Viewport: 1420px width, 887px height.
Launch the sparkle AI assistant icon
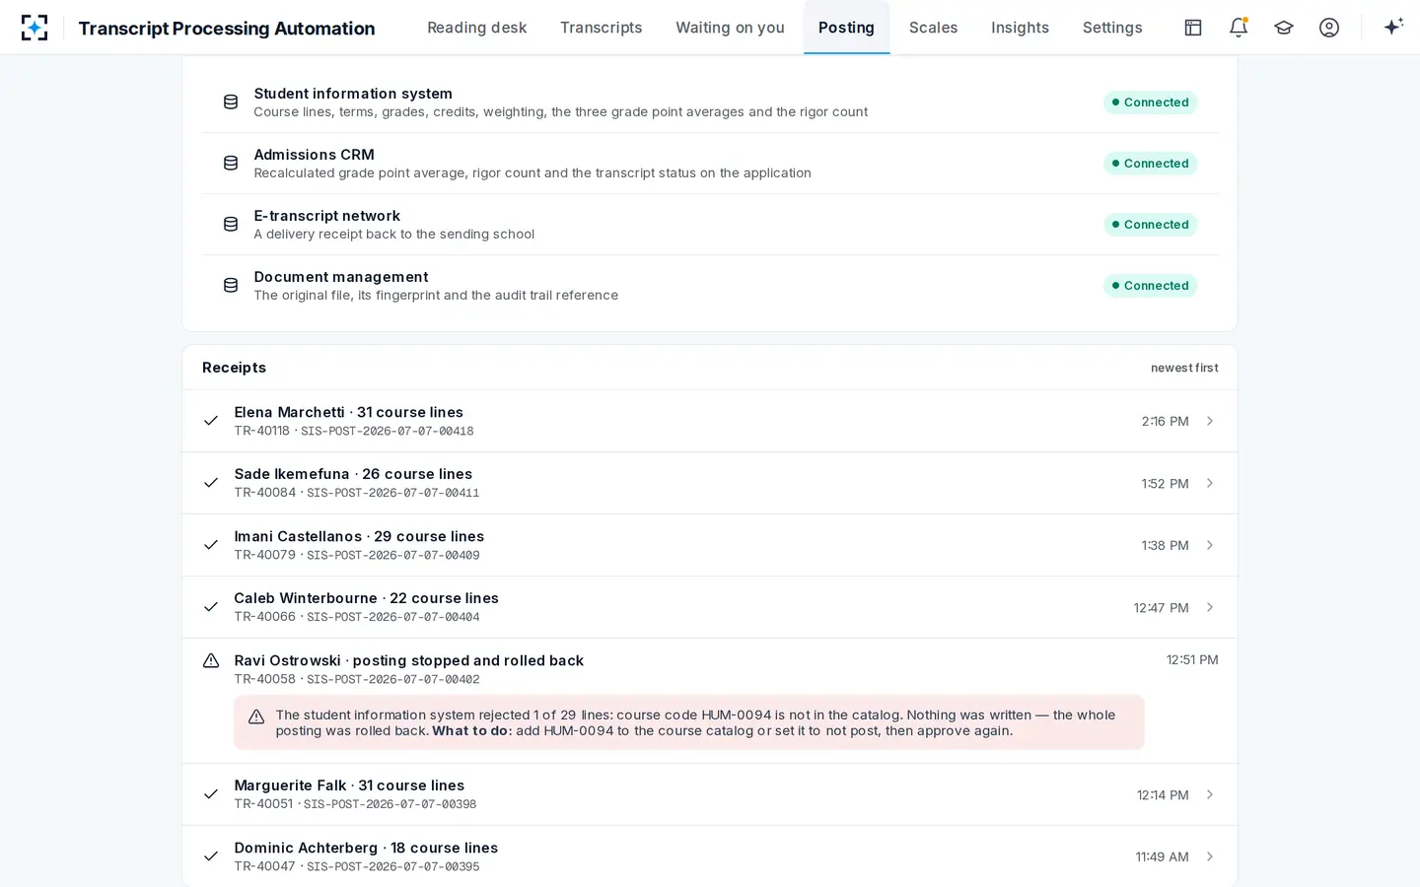pyautogui.click(x=1393, y=27)
